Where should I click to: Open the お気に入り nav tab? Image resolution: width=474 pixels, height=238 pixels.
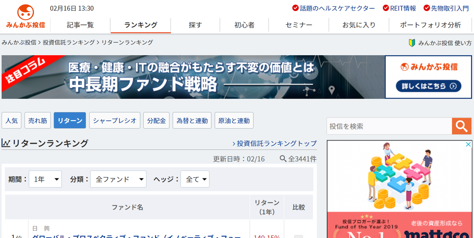[359, 25]
